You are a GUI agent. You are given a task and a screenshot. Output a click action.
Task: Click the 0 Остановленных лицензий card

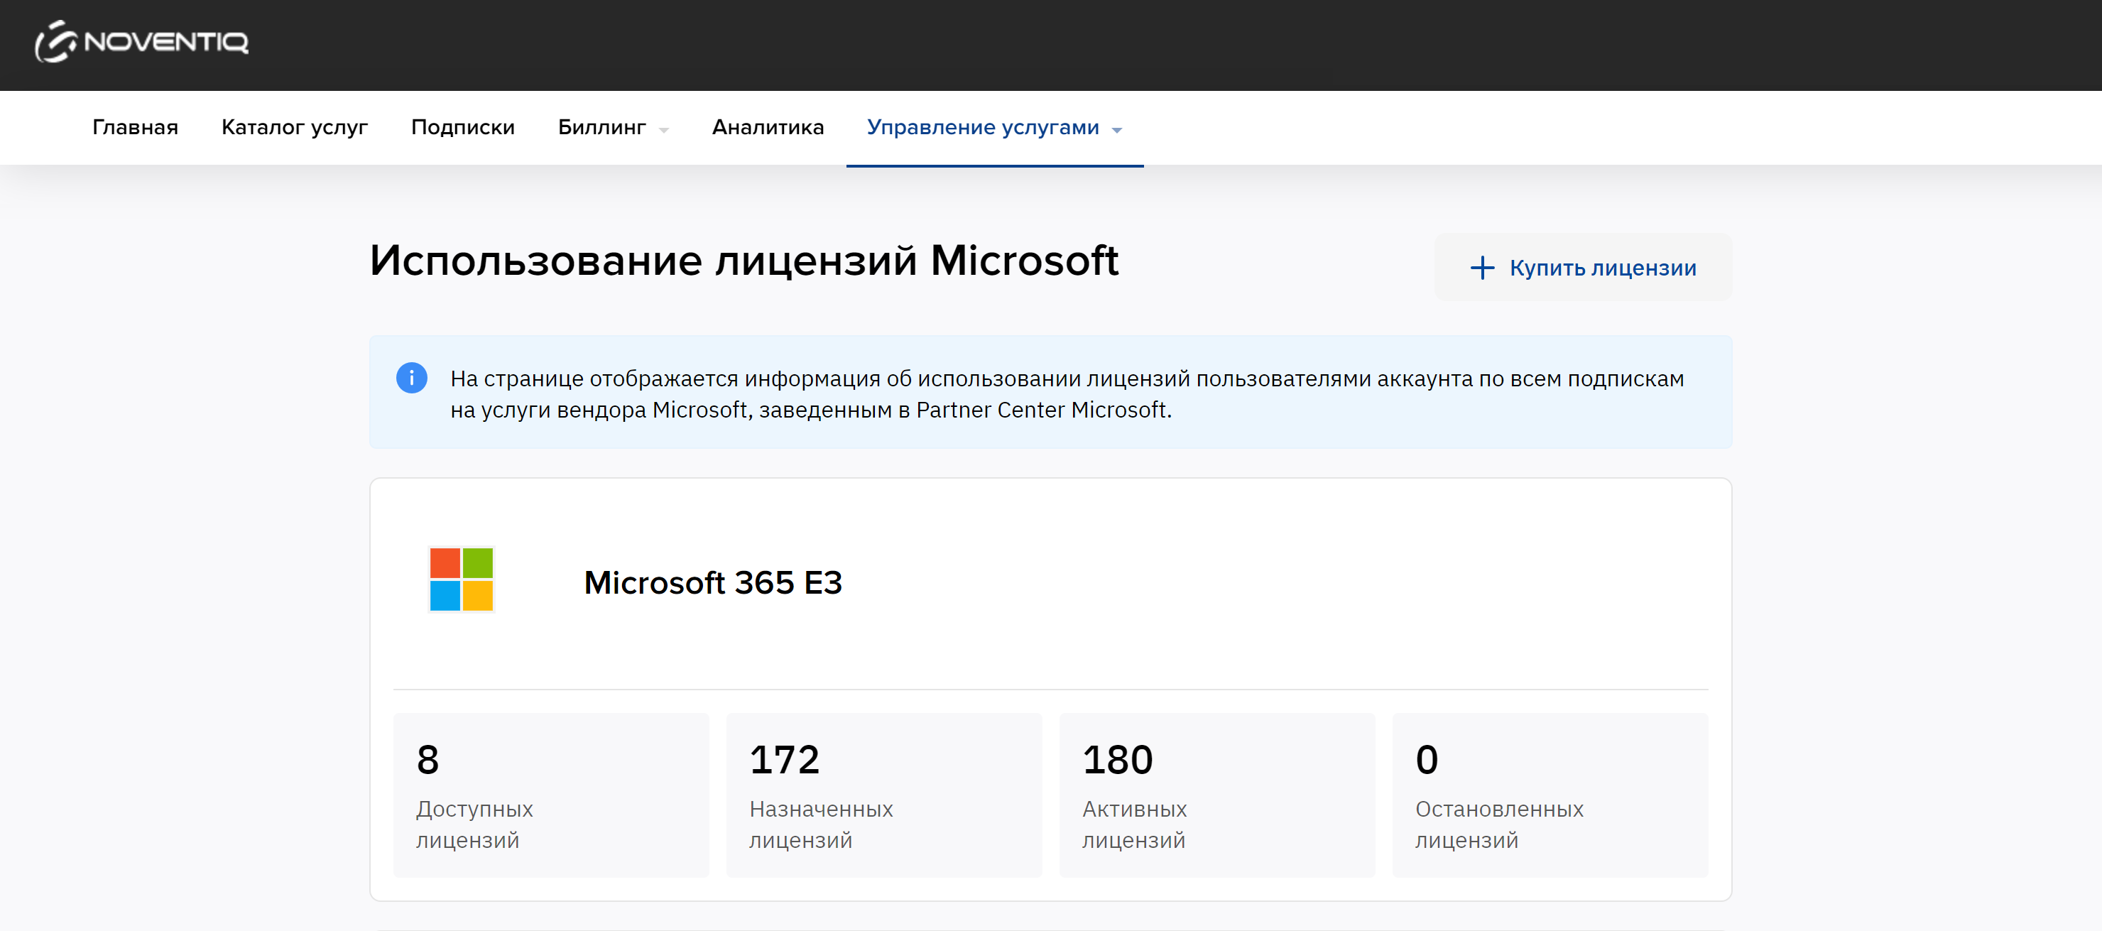(1550, 795)
